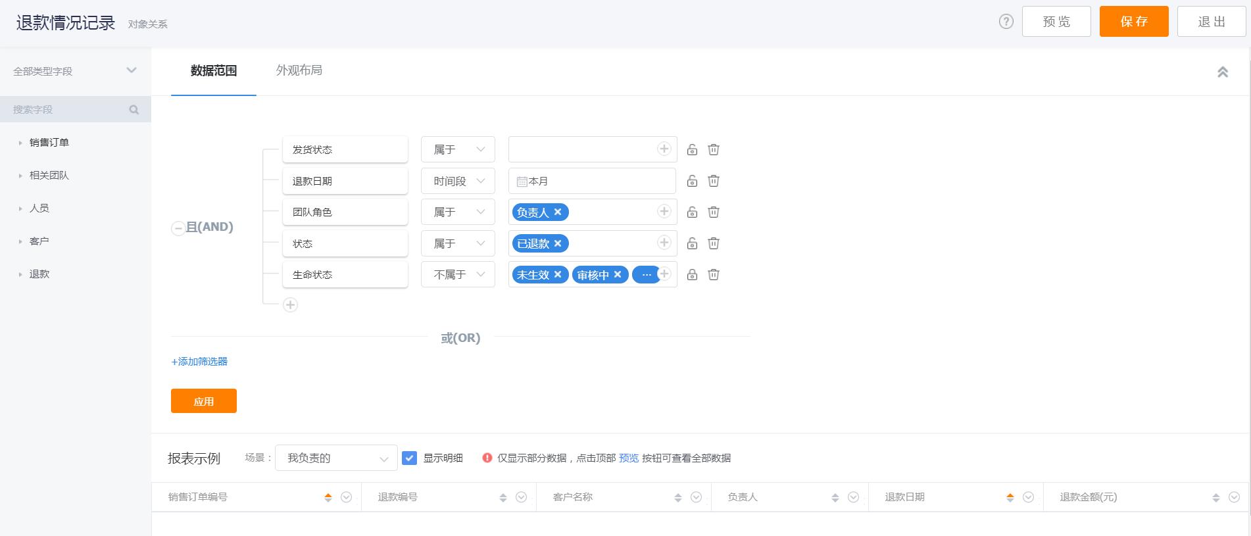Click the 预览 button
The image size is (1251, 536).
click(1056, 22)
